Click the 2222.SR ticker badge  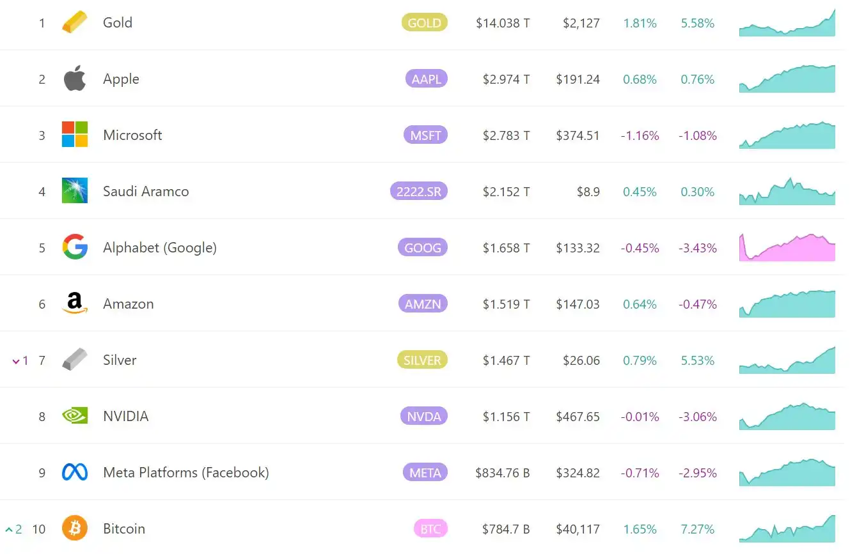[418, 191]
